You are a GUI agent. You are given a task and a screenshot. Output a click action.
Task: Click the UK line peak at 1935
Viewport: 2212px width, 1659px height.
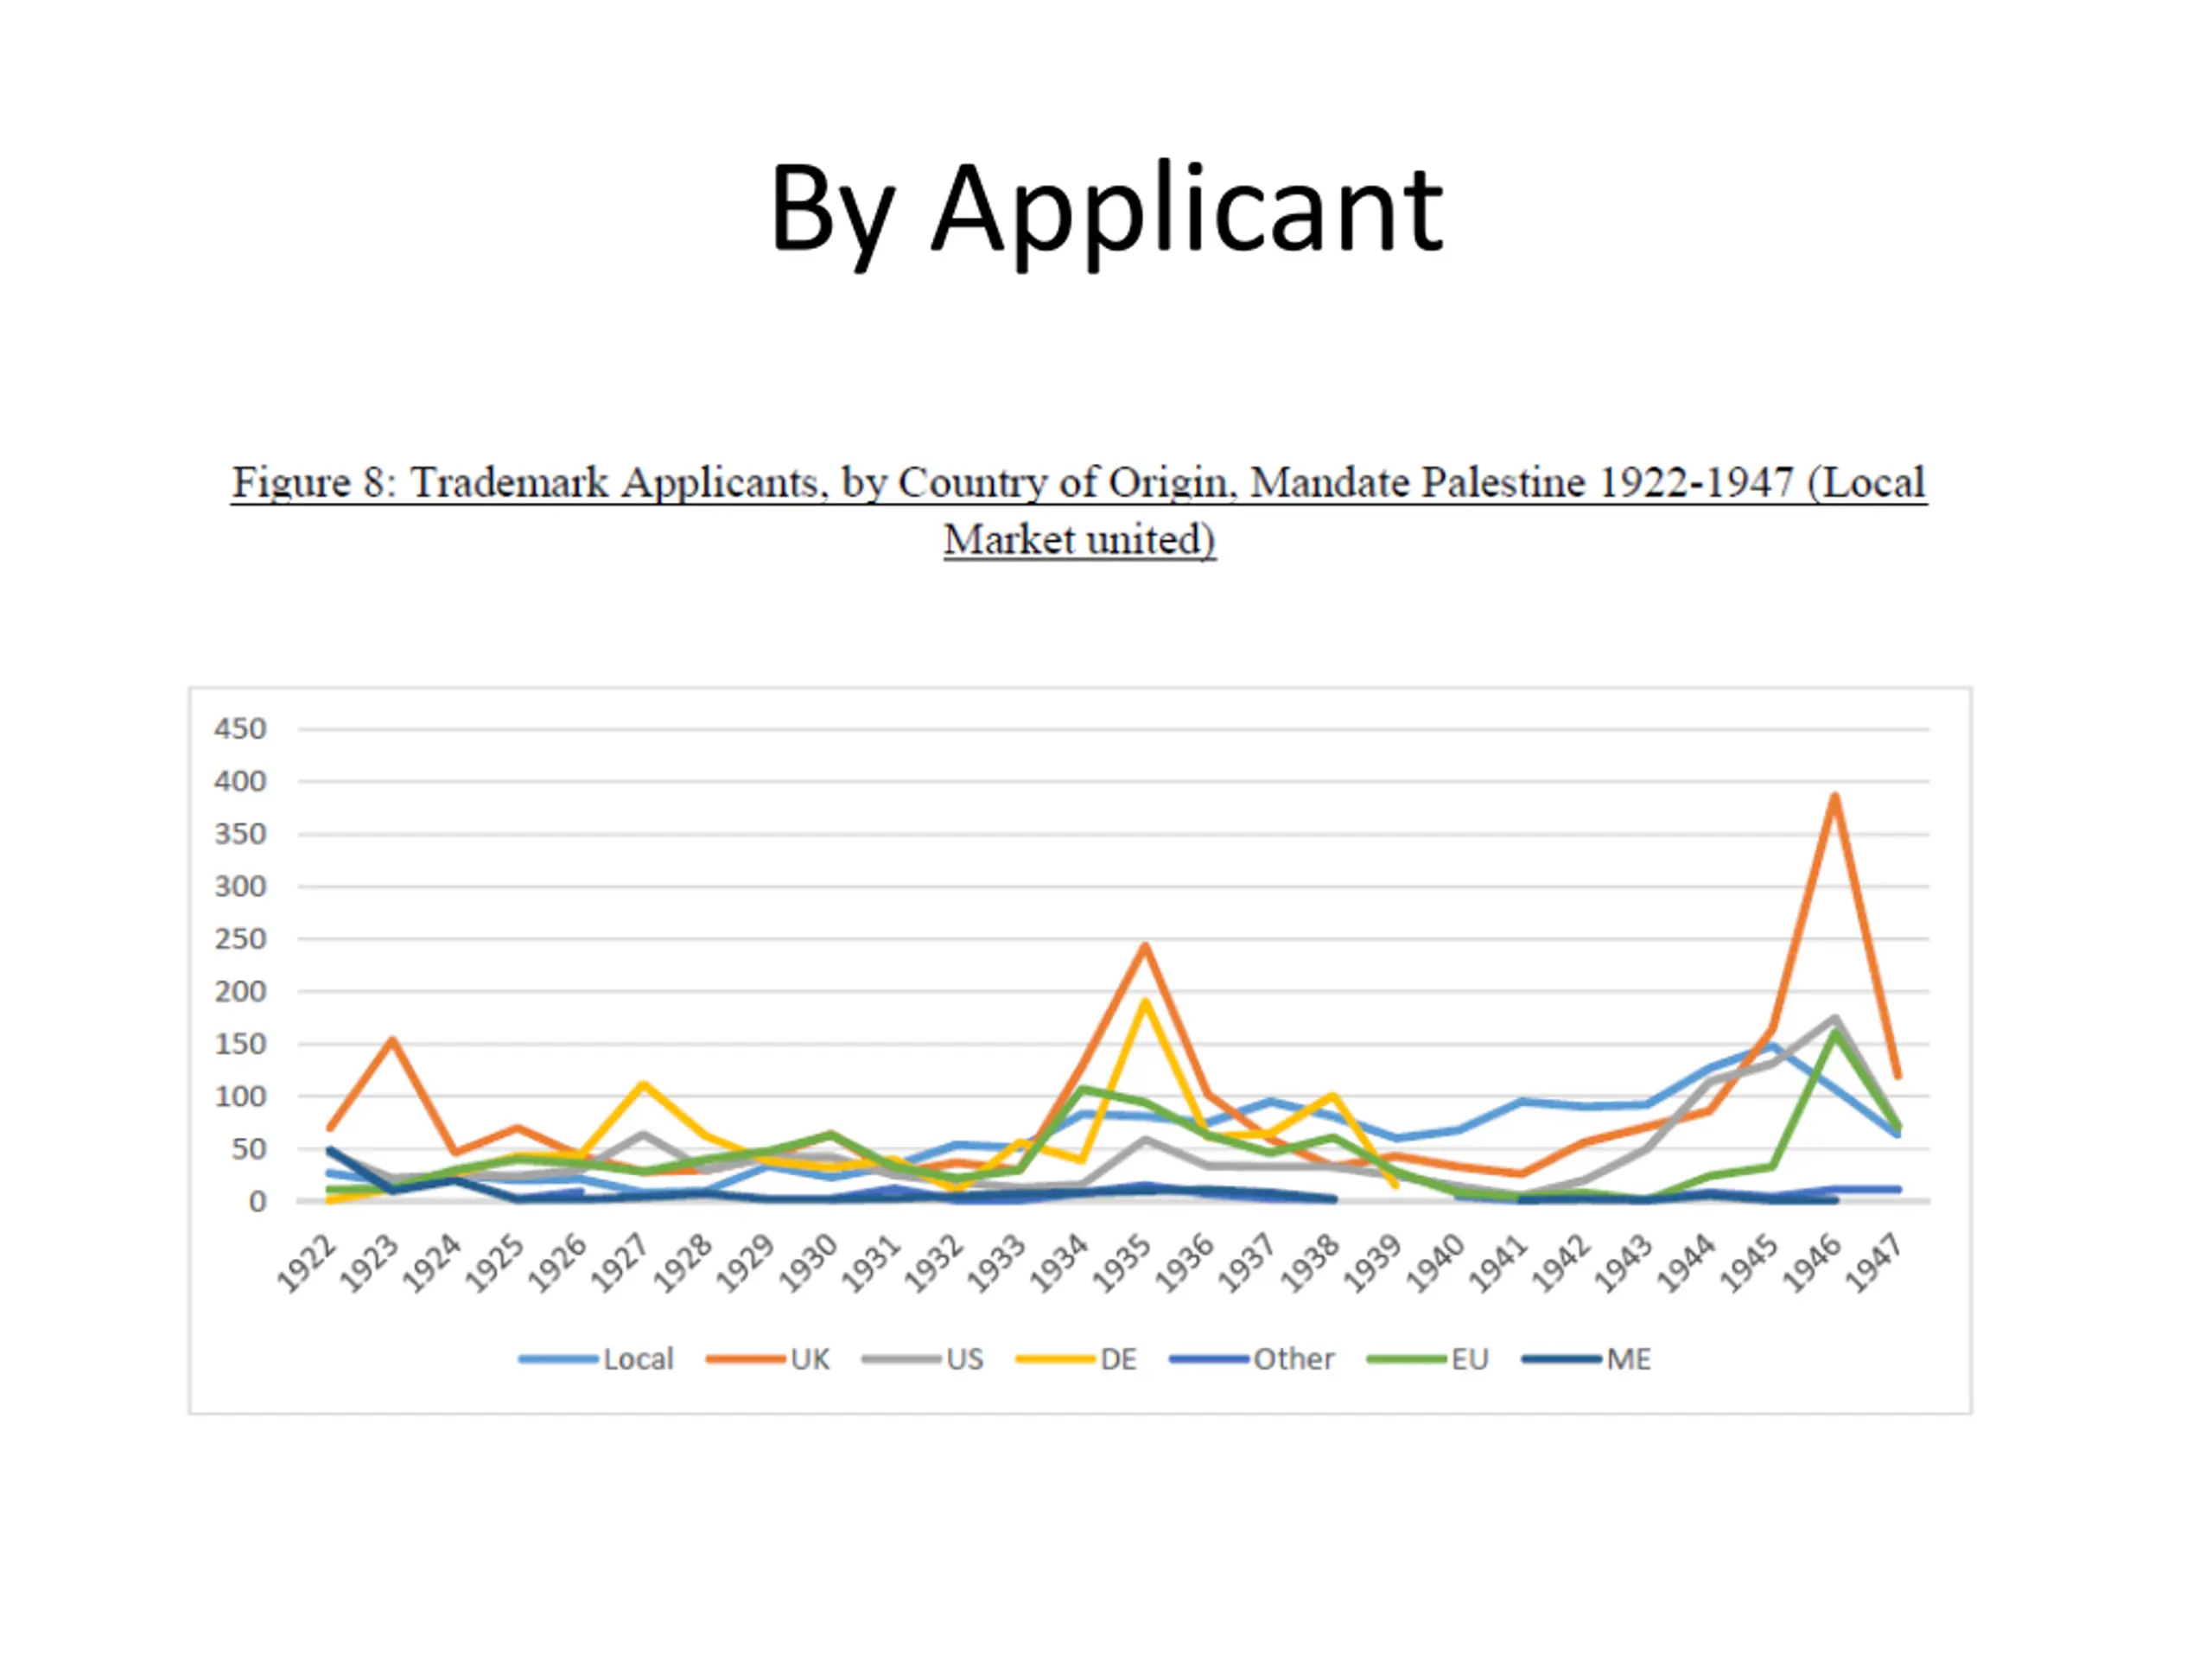pos(1145,946)
